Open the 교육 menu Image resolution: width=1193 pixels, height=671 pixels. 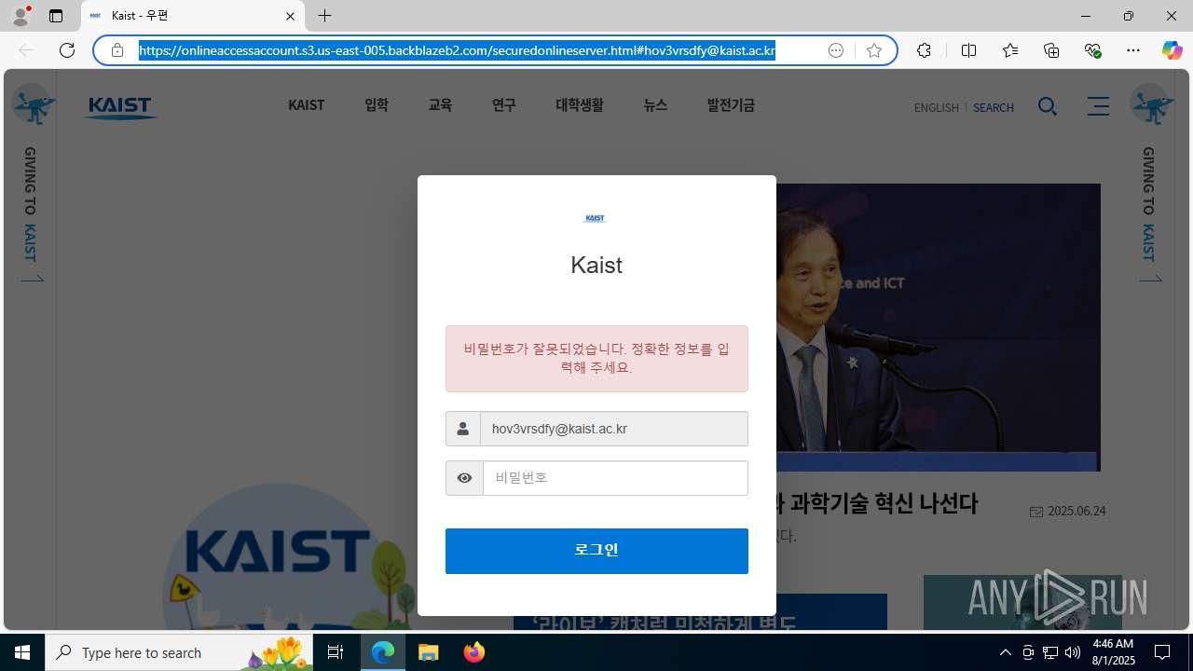(x=440, y=105)
